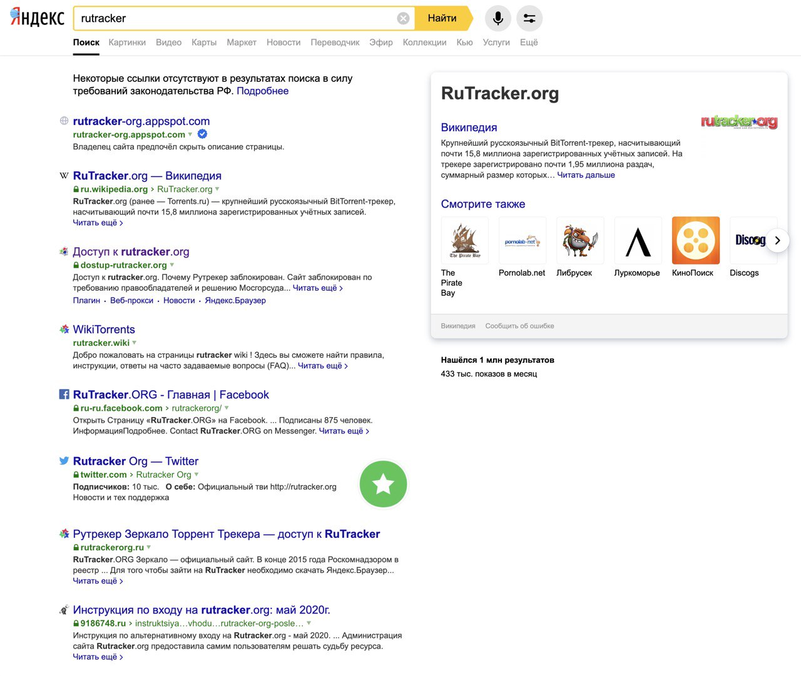
Task: Click the Wikipedia favicon beside RuTracker.org result
Action: tap(64, 176)
